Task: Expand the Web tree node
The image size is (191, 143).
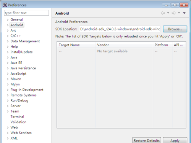Action: (8, 127)
